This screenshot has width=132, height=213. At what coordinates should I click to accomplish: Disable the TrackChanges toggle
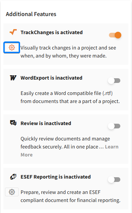[x=115, y=35]
